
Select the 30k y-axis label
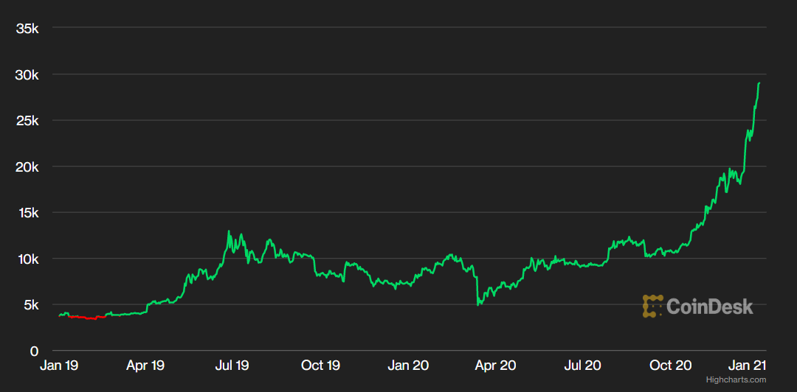click(27, 75)
